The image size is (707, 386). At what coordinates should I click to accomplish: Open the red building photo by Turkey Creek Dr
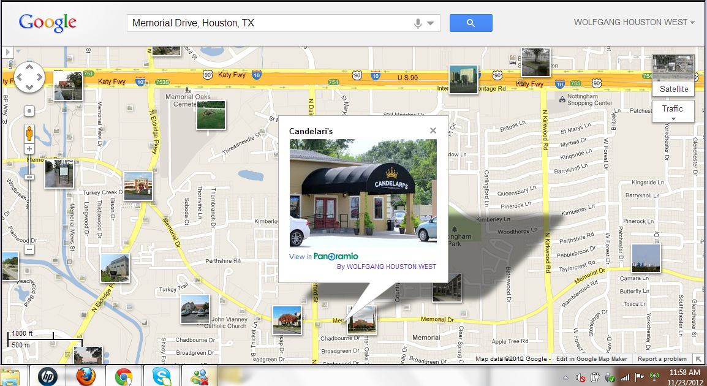point(138,186)
